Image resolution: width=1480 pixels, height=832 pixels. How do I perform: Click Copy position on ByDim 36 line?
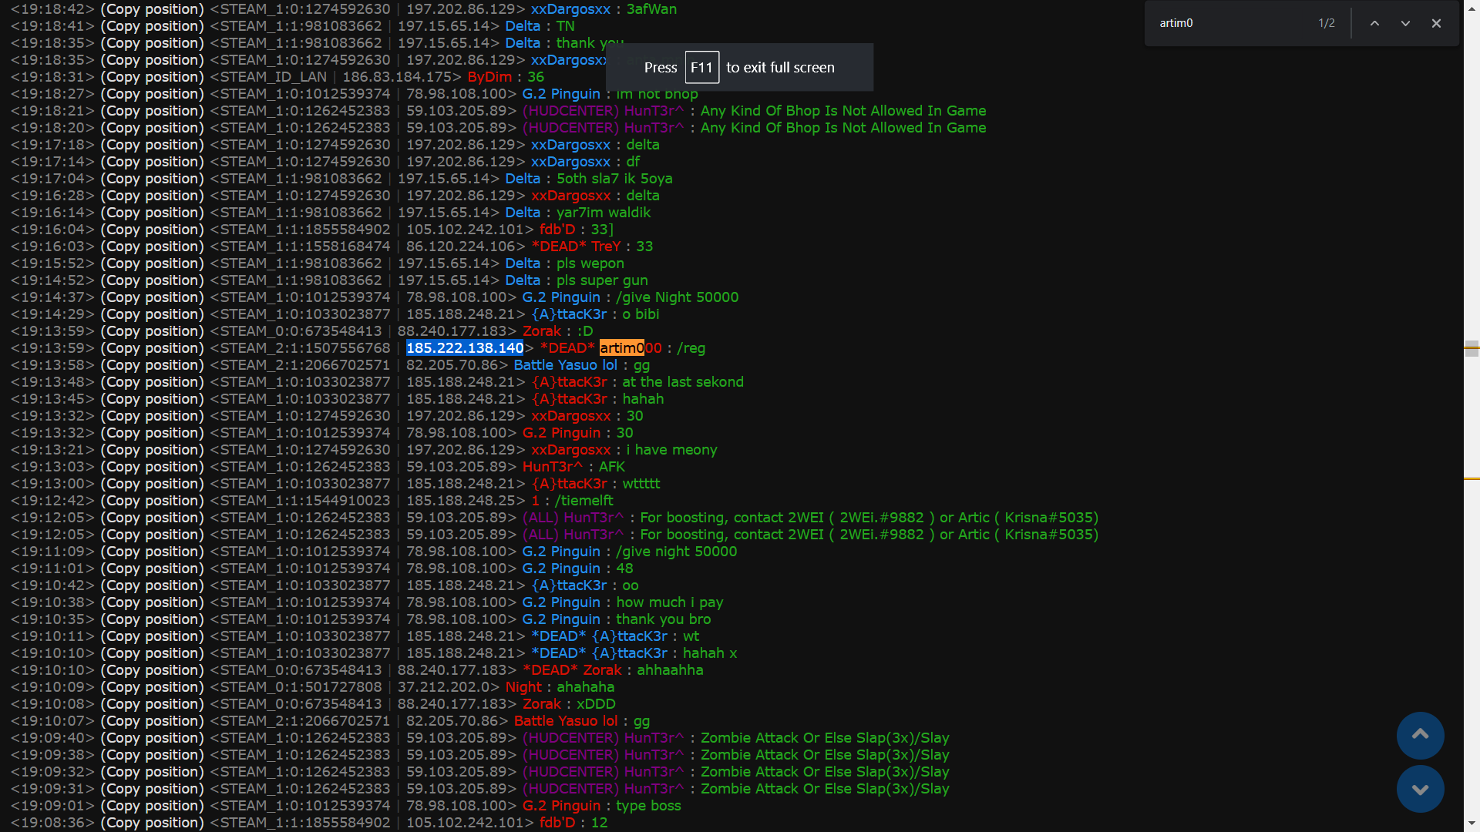click(152, 77)
